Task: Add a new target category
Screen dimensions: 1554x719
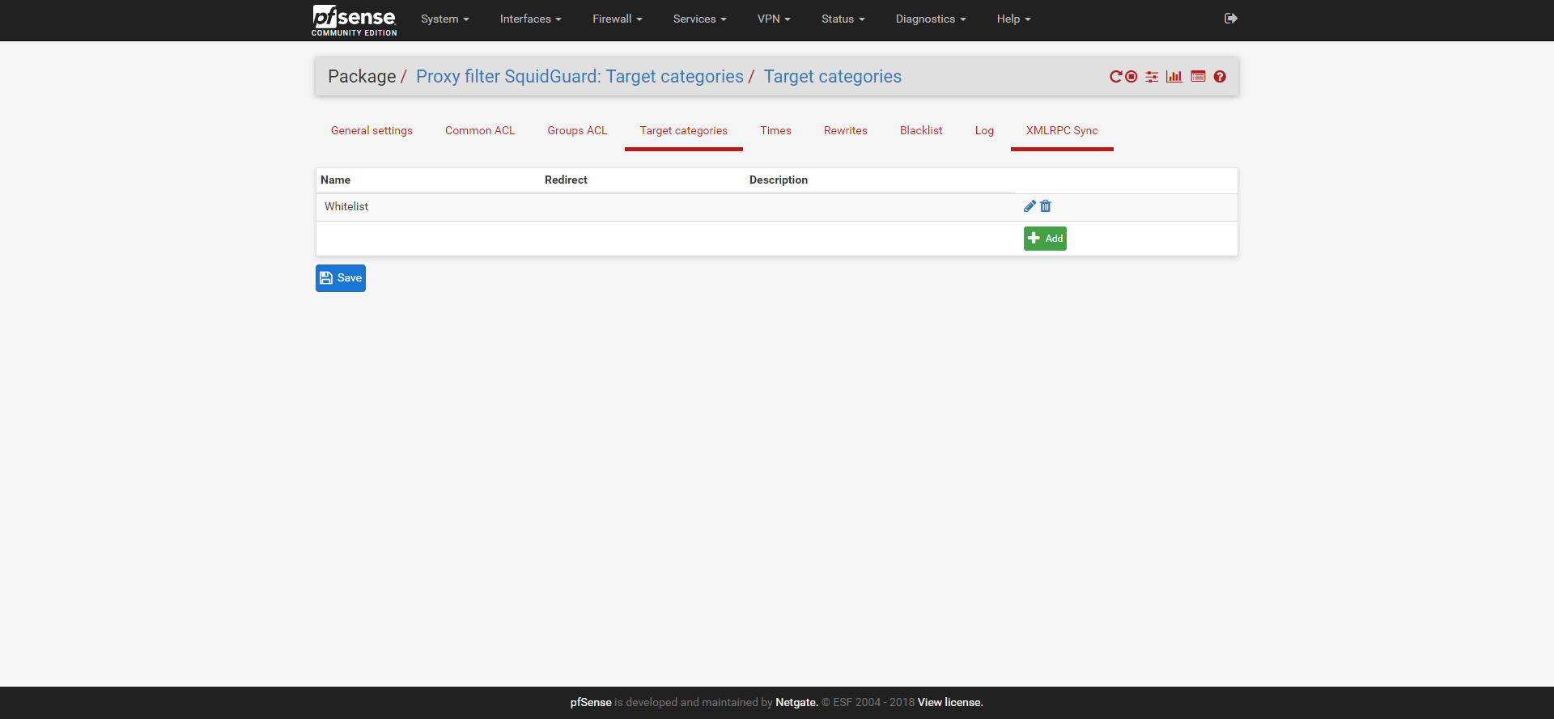Action: 1045,239
